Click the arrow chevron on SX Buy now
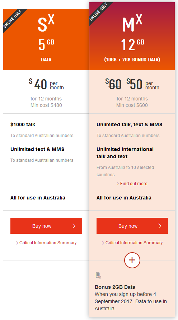This screenshot has width=178, height=320. tap(74, 226)
